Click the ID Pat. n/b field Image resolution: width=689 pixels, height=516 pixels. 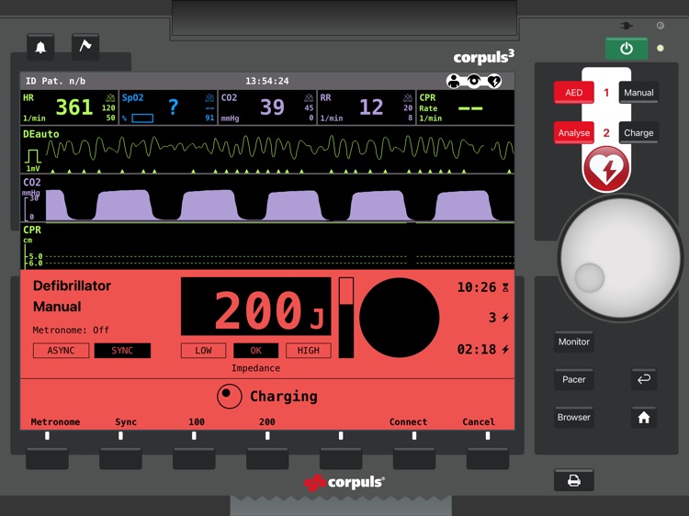(x=55, y=81)
